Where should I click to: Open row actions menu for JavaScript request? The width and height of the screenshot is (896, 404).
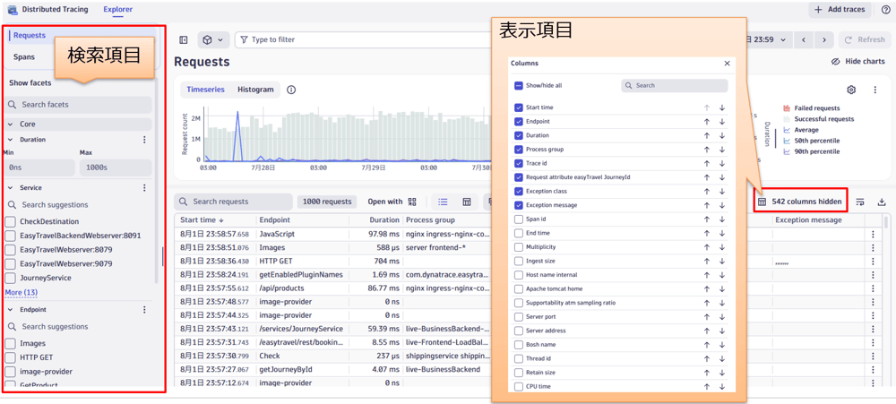tap(873, 235)
